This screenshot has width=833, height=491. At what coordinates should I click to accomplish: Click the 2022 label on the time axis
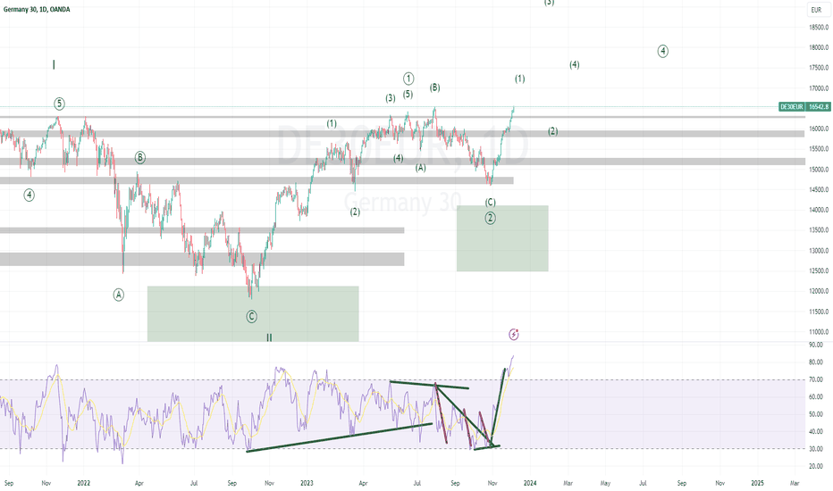[83, 483]
